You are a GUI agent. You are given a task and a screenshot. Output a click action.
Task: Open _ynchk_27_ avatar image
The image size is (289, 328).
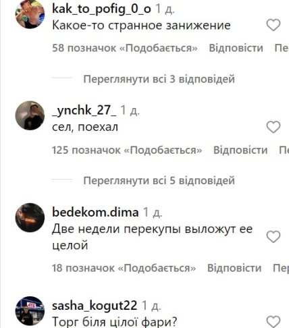click(x=30, y=115)
